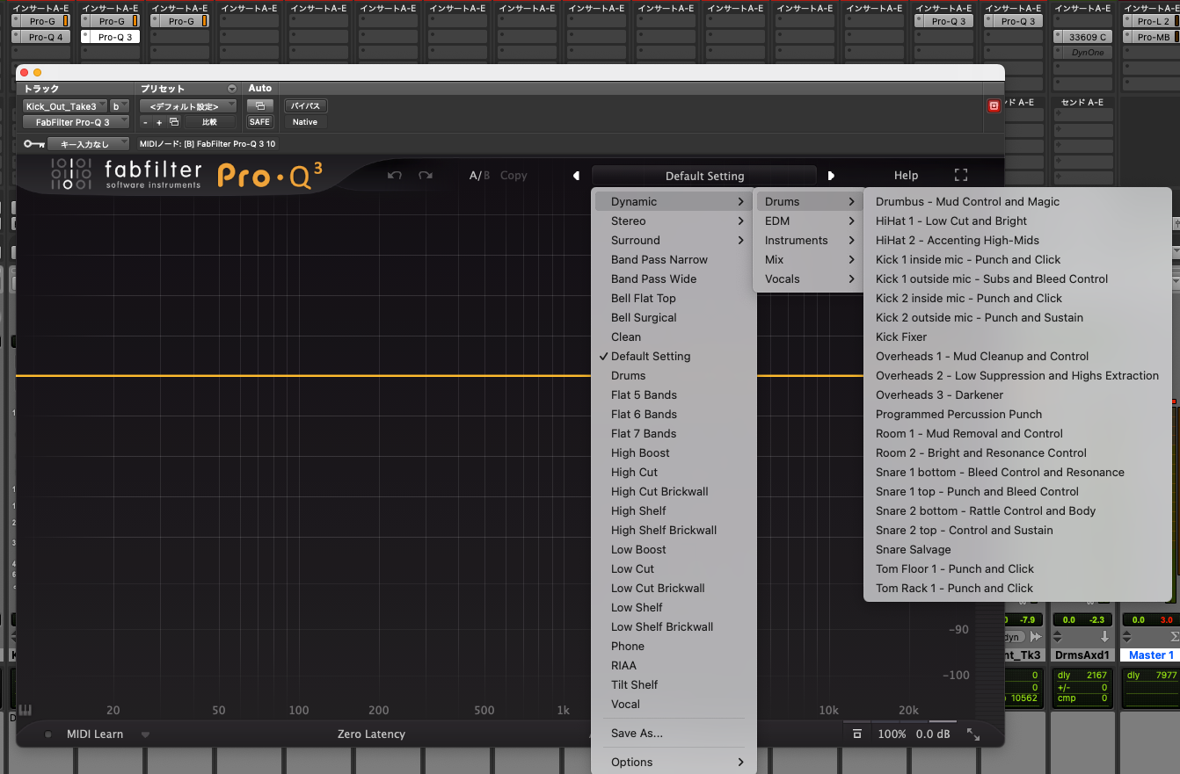The width and height of the screenshot is (1180, 774).
Task: Click the output options icon beside 100%
Action: coord(857,734)
